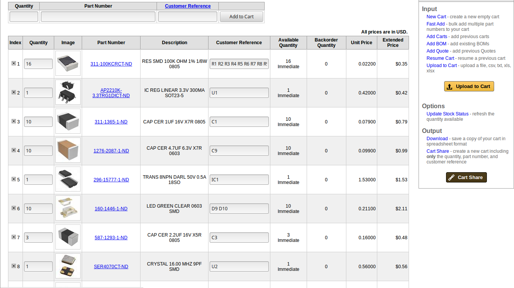Screen dimensions: 514x288
Task: Click the Download link to save the cart
Action: tap(437, 138)
